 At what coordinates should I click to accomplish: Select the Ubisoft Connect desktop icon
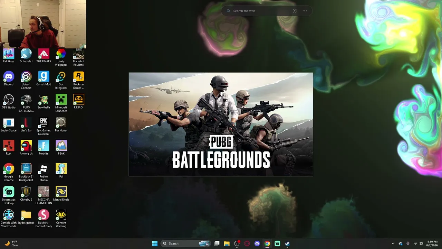click(26, 81)
